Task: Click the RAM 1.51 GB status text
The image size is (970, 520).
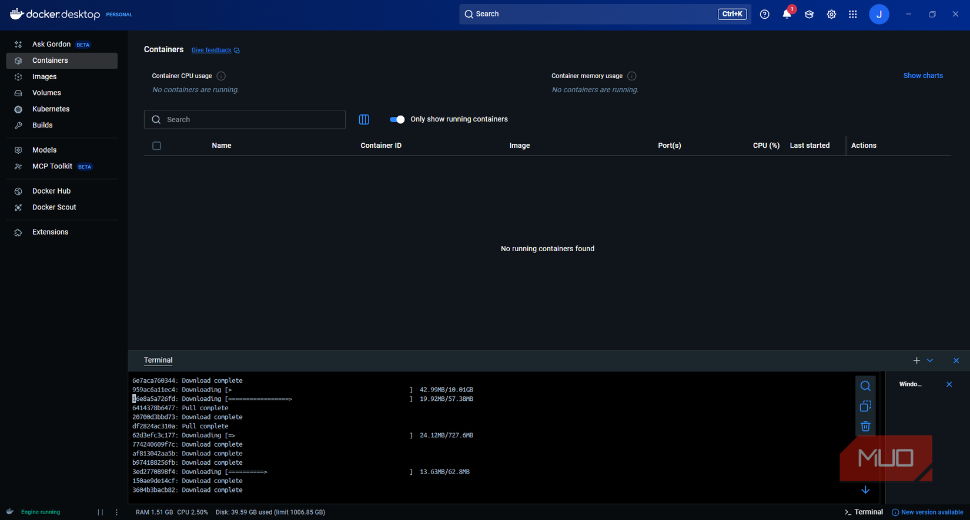Action: 154,512
